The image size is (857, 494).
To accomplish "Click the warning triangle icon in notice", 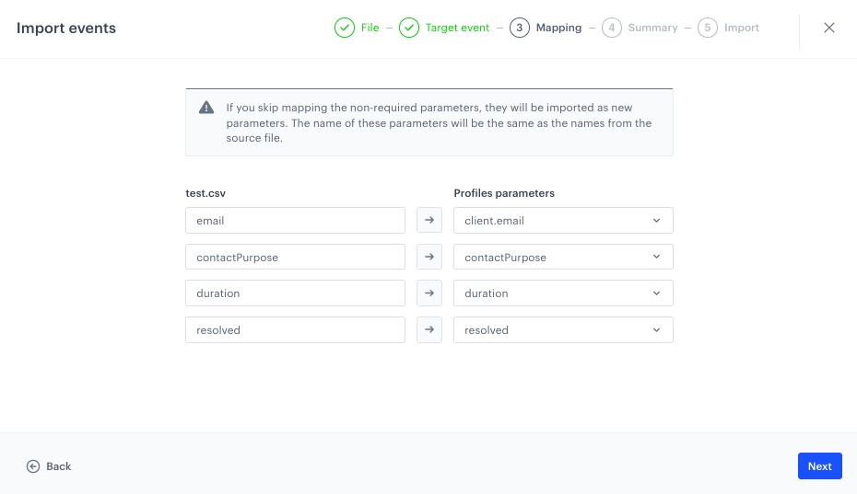I will click(207, 108).
